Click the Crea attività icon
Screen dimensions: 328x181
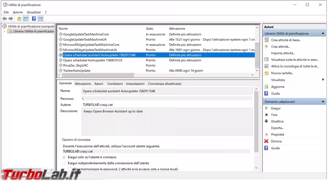(x=266, y=46)
